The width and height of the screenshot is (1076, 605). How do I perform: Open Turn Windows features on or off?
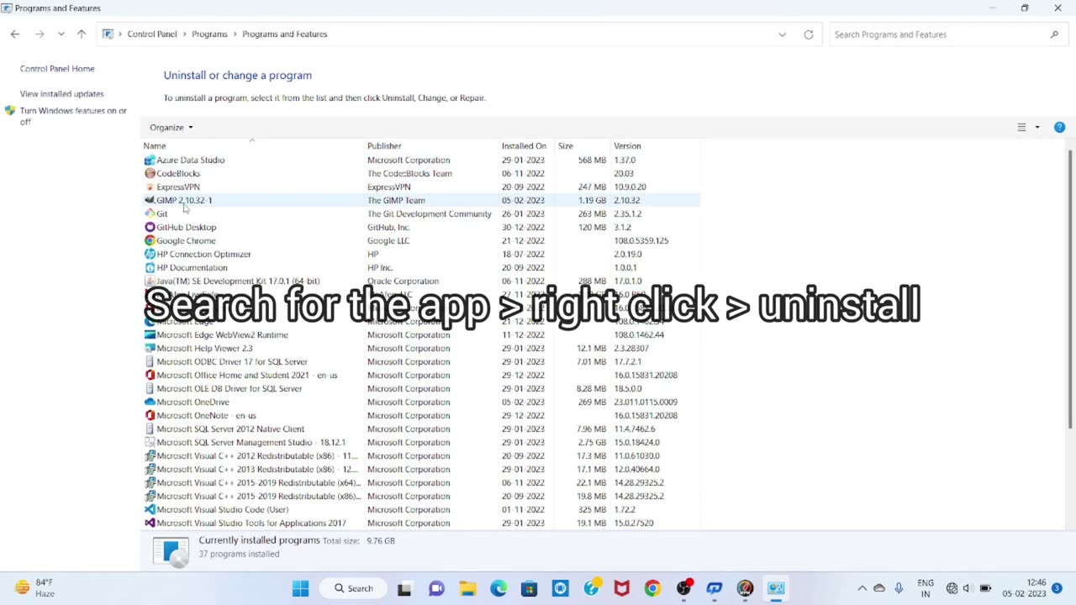[73, 116]
